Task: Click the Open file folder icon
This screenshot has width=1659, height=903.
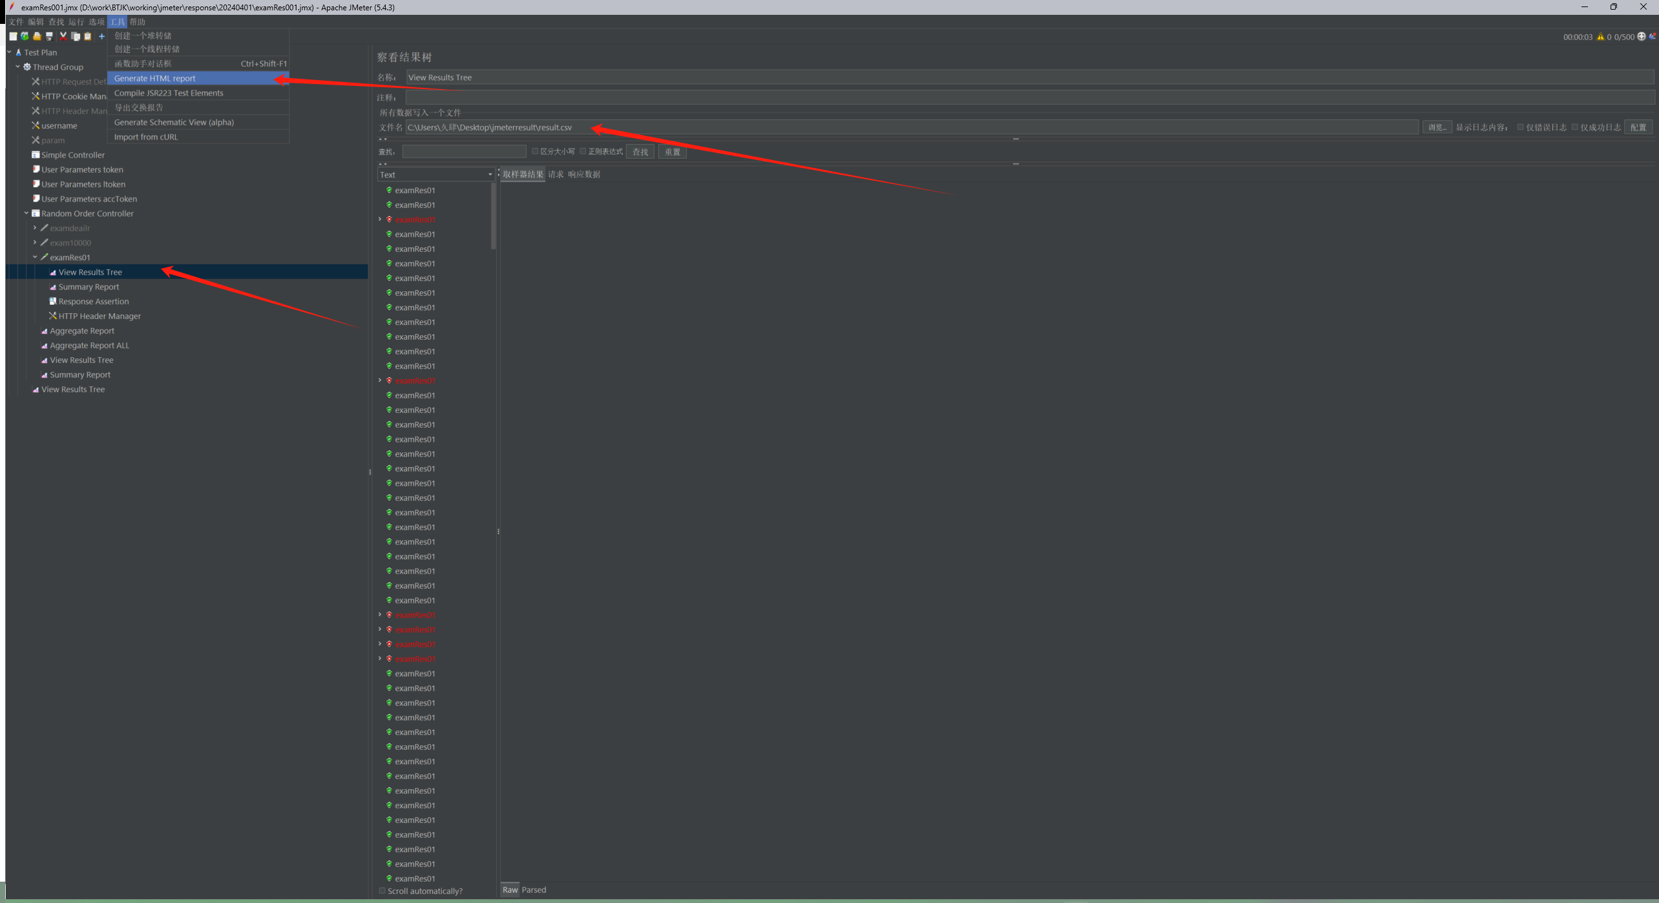Action: [x=37, y=37]
